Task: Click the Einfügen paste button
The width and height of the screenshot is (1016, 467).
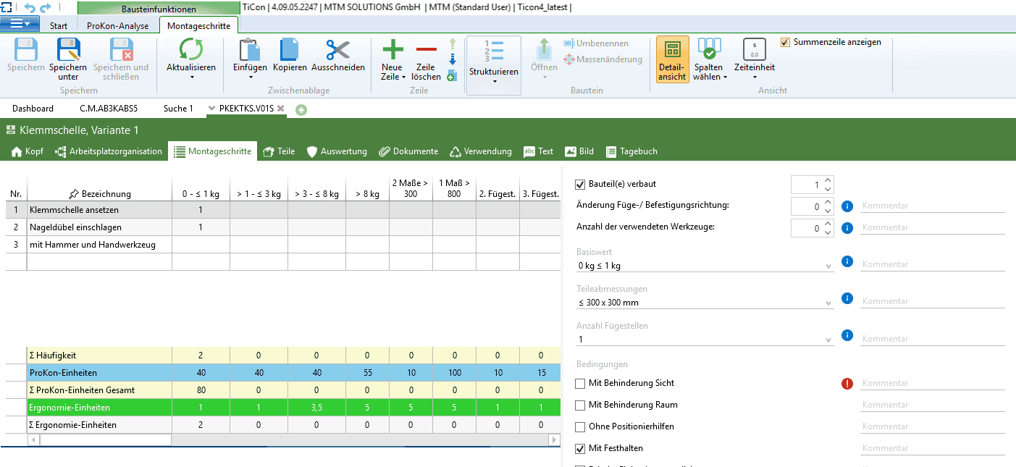Action: click(x=250, y=51)
